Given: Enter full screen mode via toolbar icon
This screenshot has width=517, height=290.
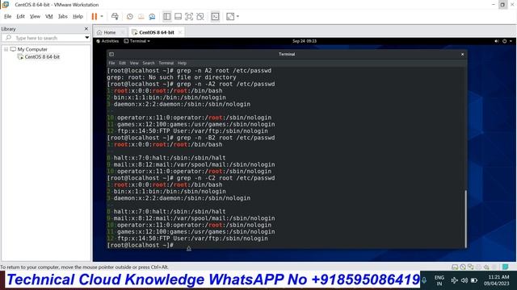Looking at the screenshot, I should point(189,16).
